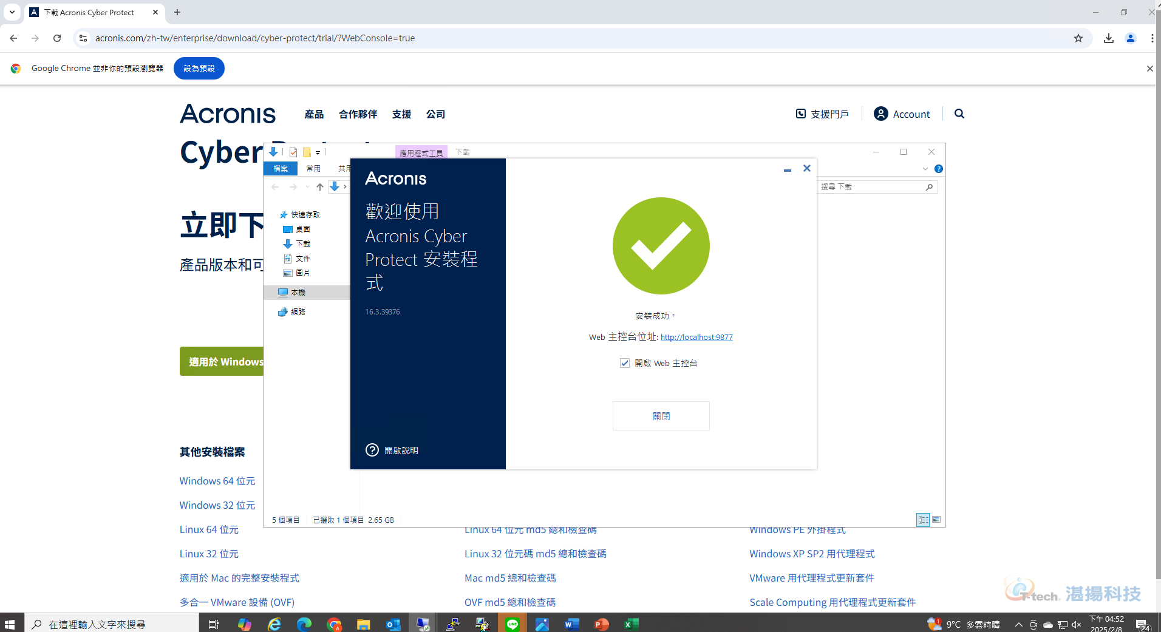Click the VMware 用代理程式更新套件 link

[x=812, y=578]
